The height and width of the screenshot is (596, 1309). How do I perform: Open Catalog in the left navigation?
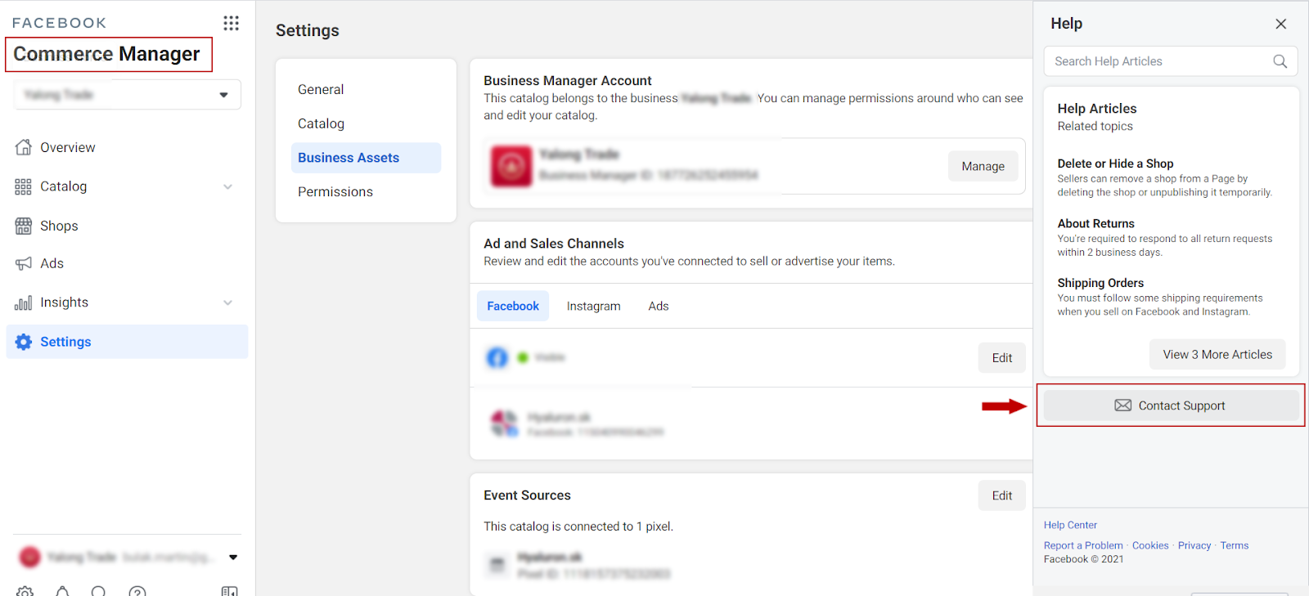(x=63, y=186)
